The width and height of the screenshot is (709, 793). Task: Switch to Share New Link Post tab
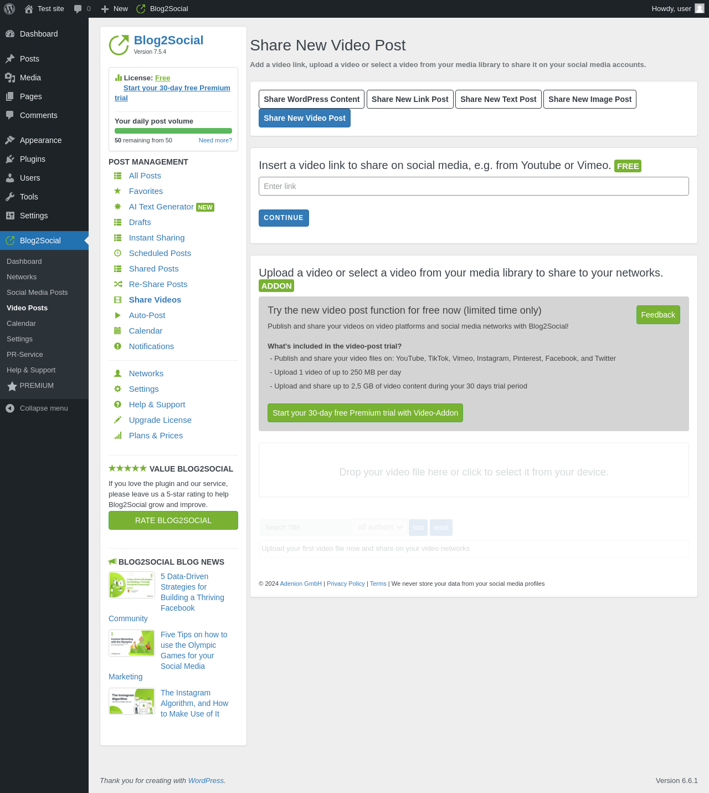point(410,99)
